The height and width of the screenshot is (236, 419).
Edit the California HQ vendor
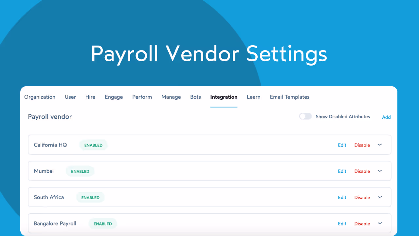point(342,145)
